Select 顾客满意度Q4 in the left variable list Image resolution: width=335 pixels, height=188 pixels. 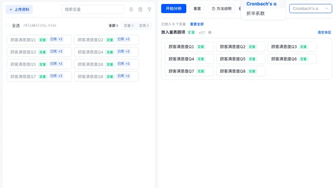[x=106, y=52]
